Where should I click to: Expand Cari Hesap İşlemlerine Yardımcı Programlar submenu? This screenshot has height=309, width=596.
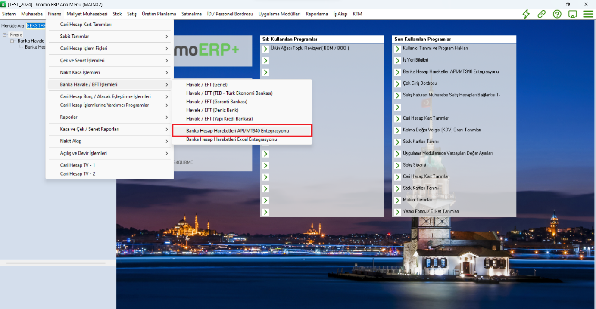point(110,105)
